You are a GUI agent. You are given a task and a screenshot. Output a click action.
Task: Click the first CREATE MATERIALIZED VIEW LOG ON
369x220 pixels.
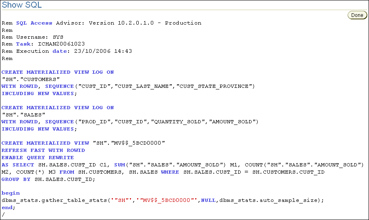pos(58,72)
